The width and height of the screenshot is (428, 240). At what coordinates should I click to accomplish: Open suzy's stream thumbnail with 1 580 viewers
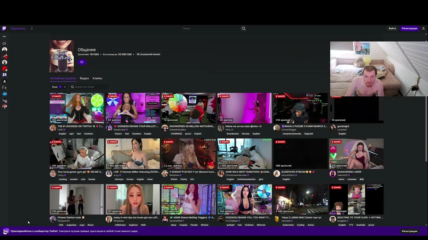point(133,154)
